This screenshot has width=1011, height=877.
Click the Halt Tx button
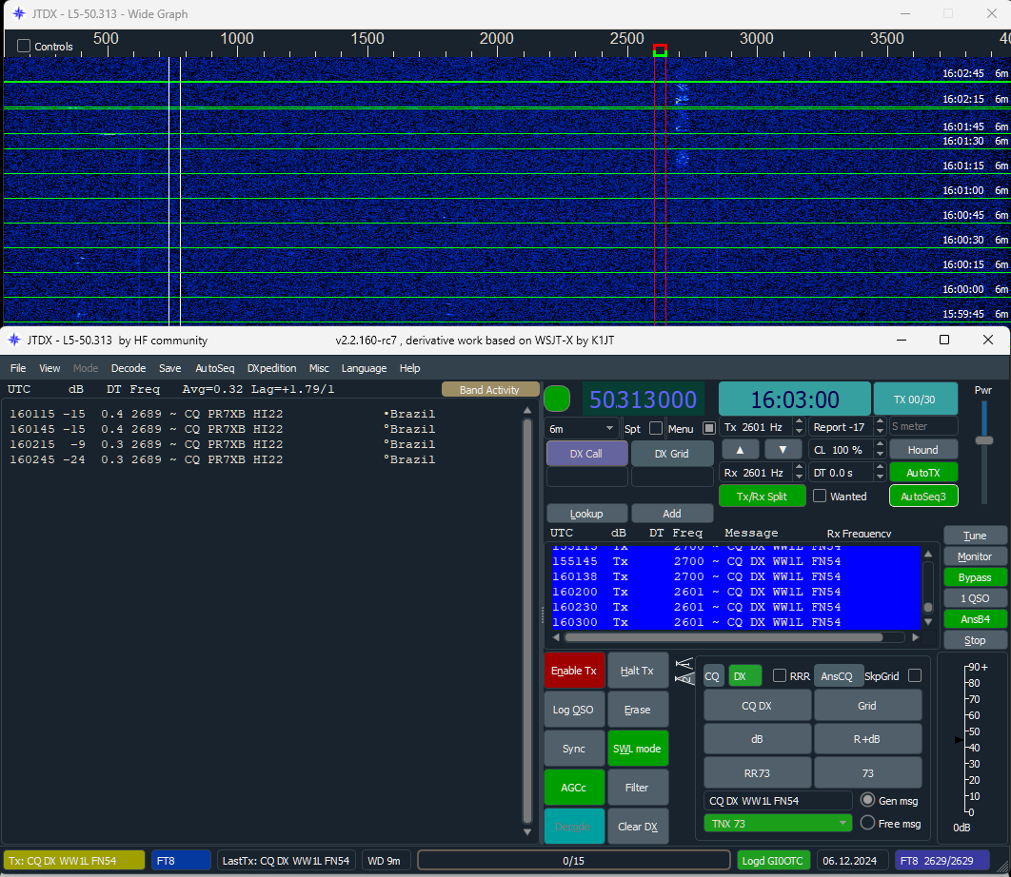[x=637, y=671]
